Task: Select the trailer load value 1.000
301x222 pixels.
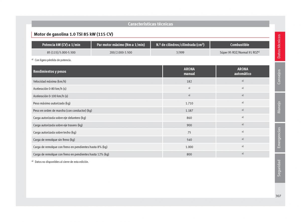Action: coord(189,147)
